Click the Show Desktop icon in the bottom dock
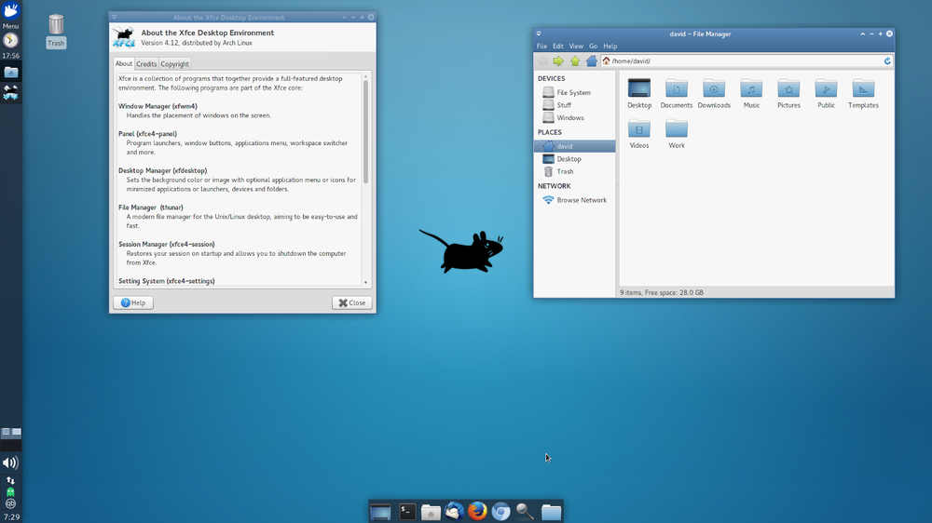This screenshot has height=523, width=932. point(380,511)
